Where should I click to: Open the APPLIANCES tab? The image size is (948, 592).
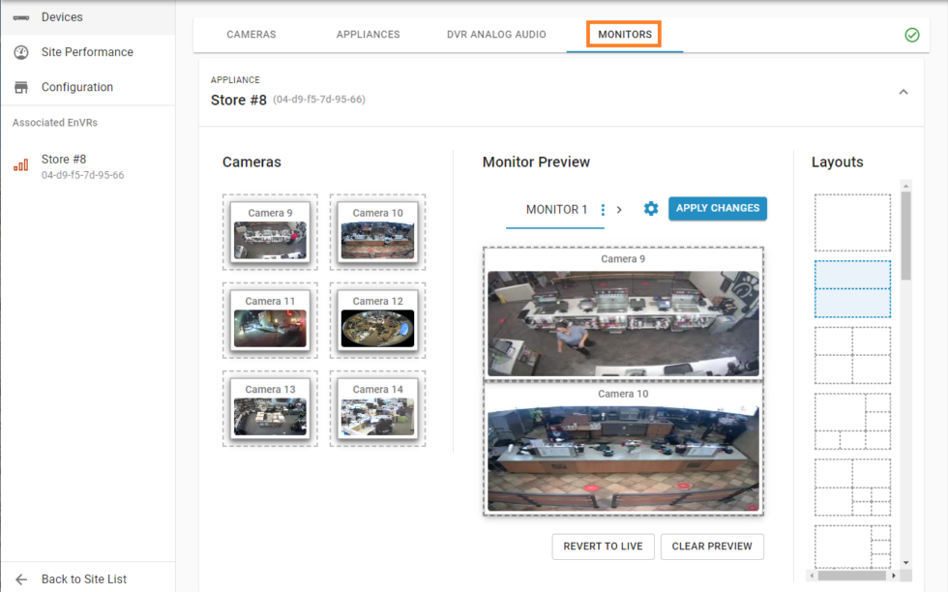click(x=368, y=34)
